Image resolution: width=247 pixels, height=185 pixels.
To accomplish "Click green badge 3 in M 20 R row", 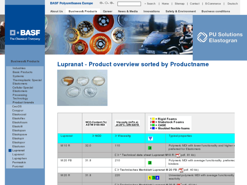I will [x=154, y=178].
